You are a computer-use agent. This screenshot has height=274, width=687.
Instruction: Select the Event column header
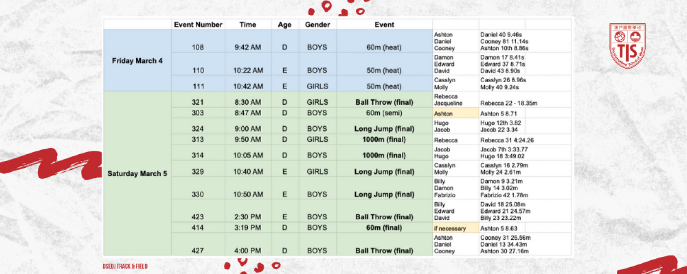384,24
